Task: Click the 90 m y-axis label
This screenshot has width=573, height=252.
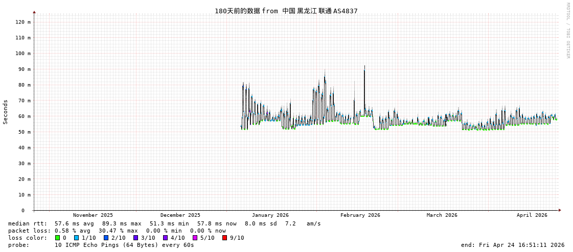Action: coord(25,69)
